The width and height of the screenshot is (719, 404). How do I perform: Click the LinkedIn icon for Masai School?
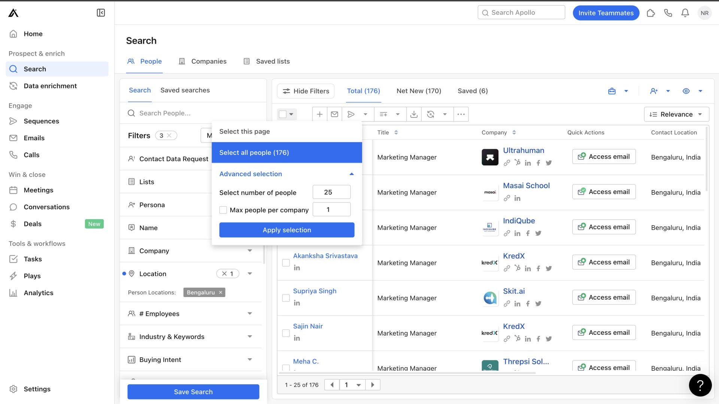tap(517, 198)
